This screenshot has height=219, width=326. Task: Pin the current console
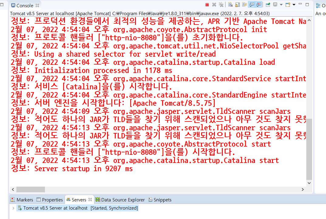268,5
